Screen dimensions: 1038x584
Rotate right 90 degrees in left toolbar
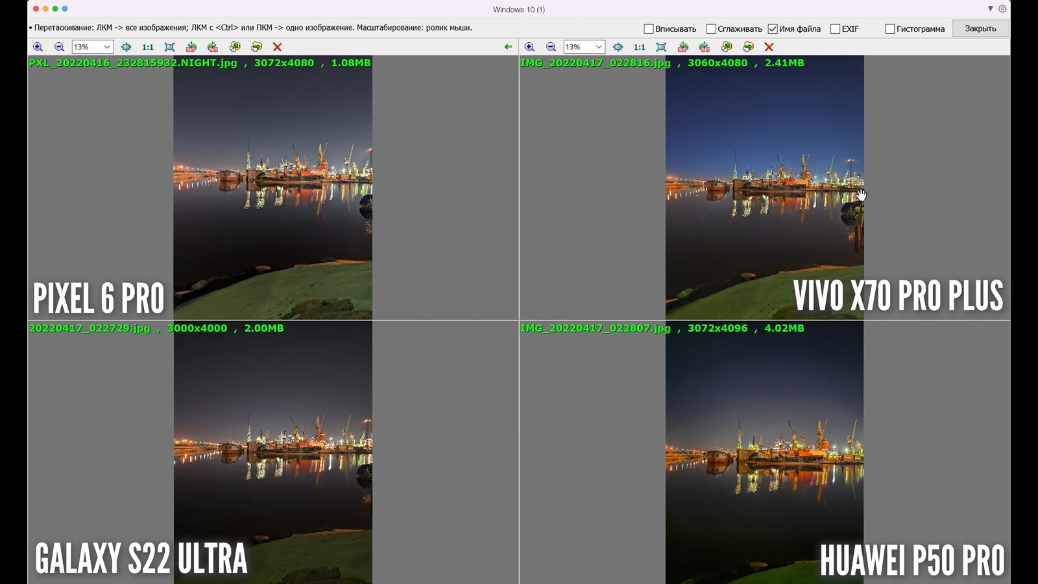(213, 47)
